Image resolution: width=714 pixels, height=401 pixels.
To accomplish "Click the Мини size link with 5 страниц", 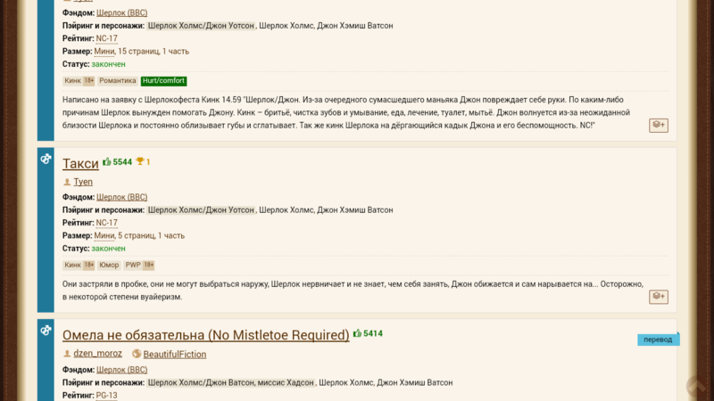I will pyautogui.click(x=104, y=235).
